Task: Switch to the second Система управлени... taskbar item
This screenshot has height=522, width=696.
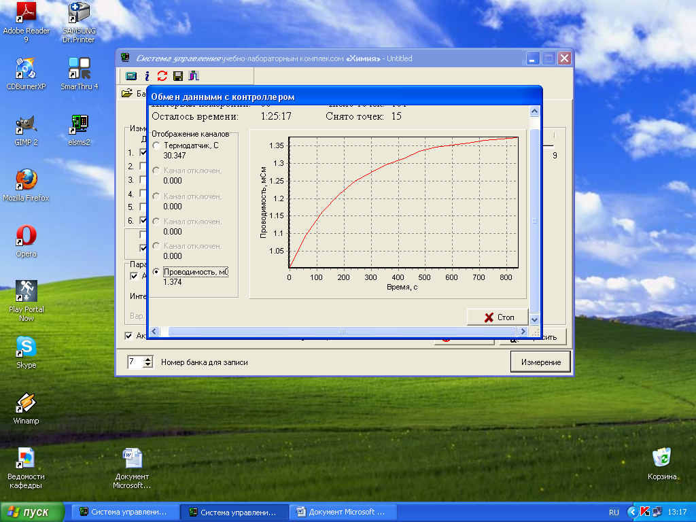Action: click(x=234, y=512)
